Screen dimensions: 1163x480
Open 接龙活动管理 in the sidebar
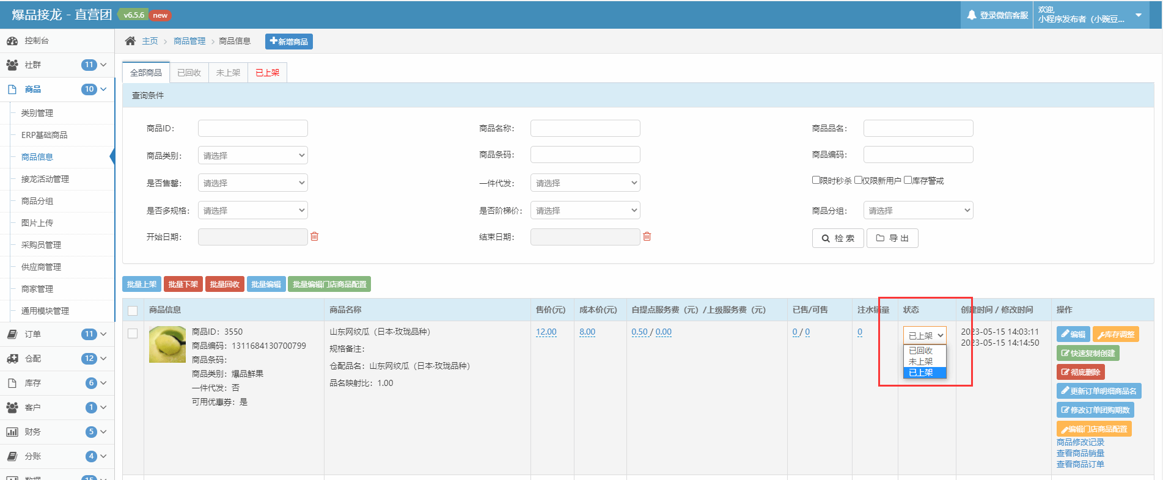pos(45,179)
